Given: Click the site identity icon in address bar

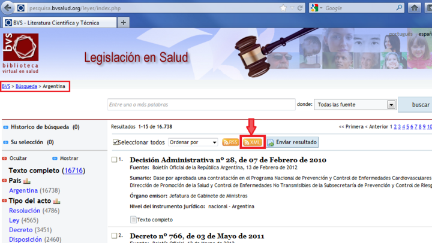Looking at the screenshot, I should point(20,8).
